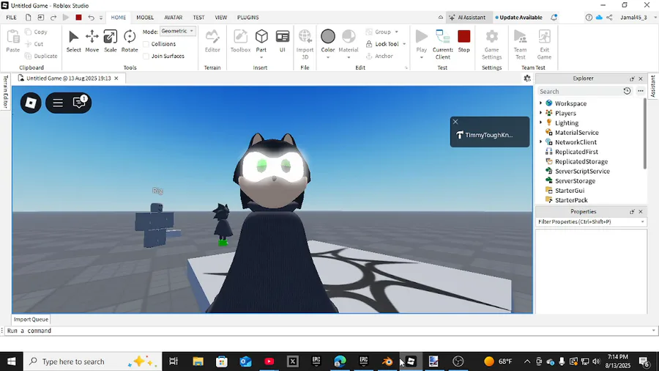Open the Assistant side tab
The width and height of the screenshot is (659, 371).
point(652,87)
